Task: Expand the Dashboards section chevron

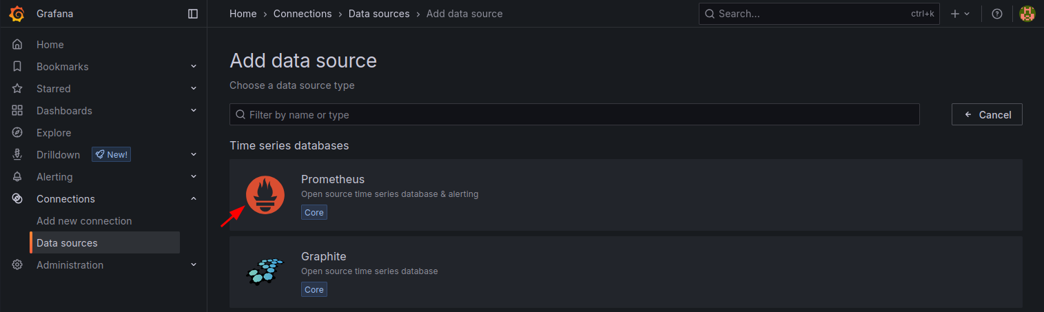Action: pos(194,111)
